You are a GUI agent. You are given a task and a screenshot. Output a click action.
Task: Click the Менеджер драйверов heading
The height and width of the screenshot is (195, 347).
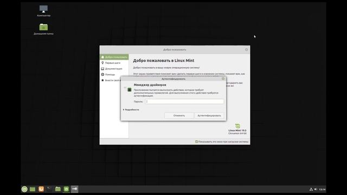pyautogui.click(x=150, y=84)
